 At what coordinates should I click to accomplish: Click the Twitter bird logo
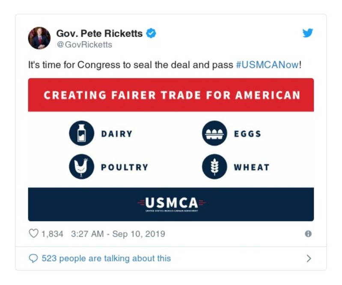pyautogui.click(x=308, y=33)
